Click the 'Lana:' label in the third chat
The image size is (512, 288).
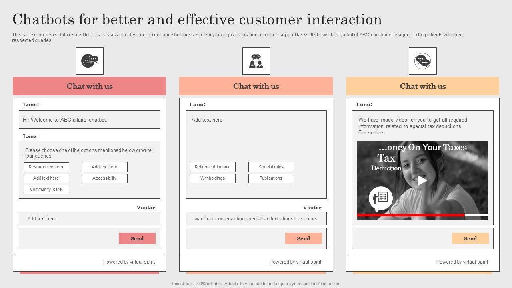(364, 105)
